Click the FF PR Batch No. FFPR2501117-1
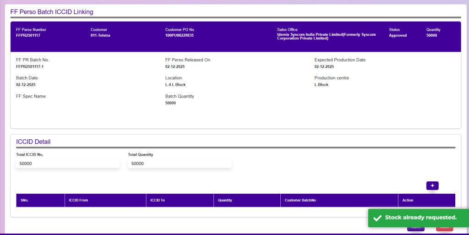The width and height of the screenshot is (469, 235). (30, 66)
